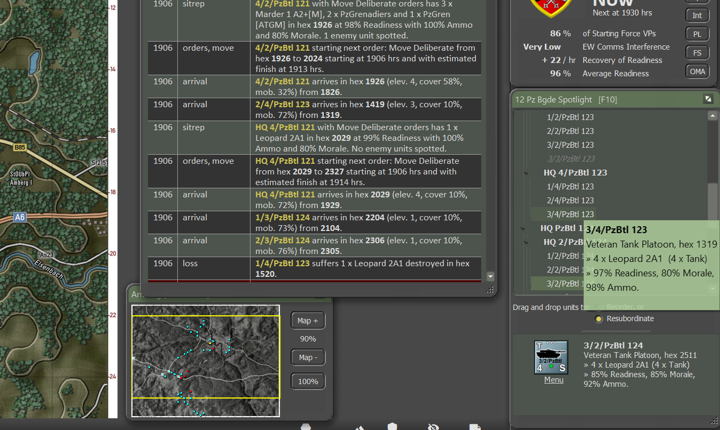Click the FS button
The height and width of the screenshot is (430, 720).
coord(697,53)
